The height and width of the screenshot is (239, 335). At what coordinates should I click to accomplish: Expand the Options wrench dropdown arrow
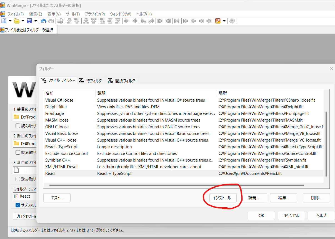click(224, 21)
